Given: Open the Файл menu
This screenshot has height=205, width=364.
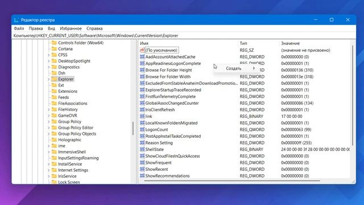Looking at the screenshot, I should pyautogui.click(x=19, y=28).
